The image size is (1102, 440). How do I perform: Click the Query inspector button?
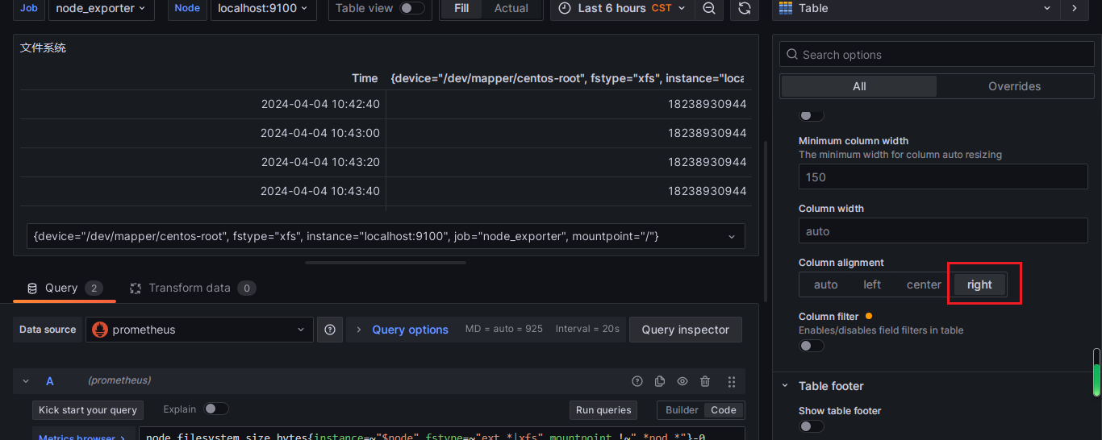[x=685, y=330]
